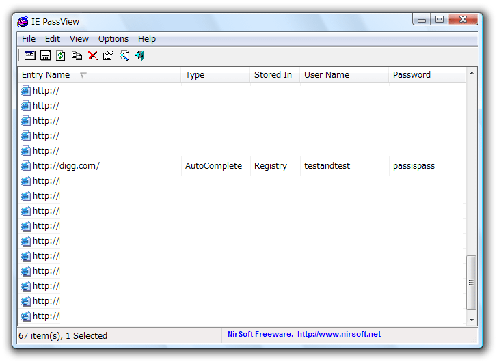Viewport: 499px width, 364px height.
Task: Minimize the IE PassView window
Action: pyautogui.click(x=421, y=20)
